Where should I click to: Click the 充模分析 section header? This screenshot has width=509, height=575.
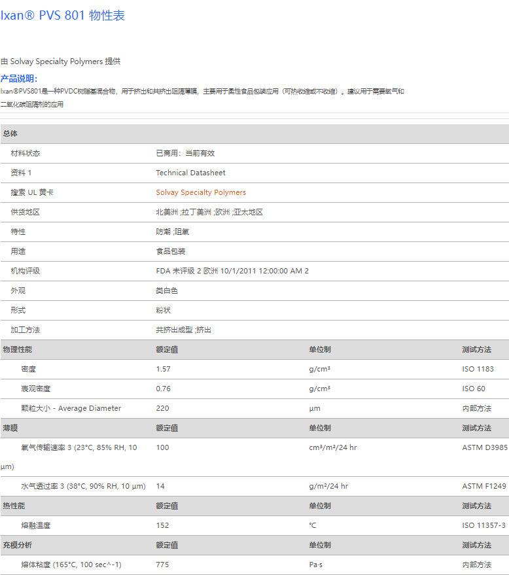(18, 546)
